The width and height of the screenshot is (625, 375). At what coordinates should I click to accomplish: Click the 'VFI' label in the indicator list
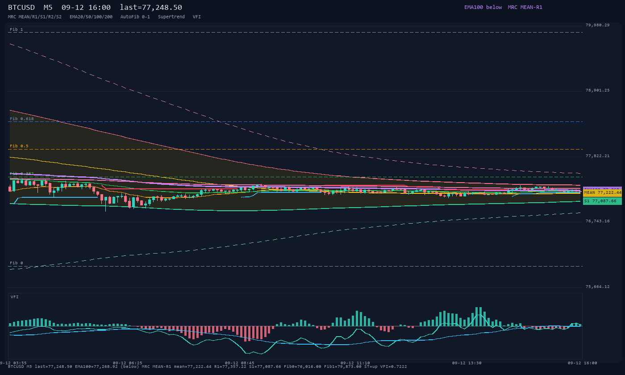(x=197, y=17)
